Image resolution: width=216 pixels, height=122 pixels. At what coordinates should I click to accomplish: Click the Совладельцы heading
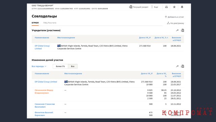tap(44, 16)
